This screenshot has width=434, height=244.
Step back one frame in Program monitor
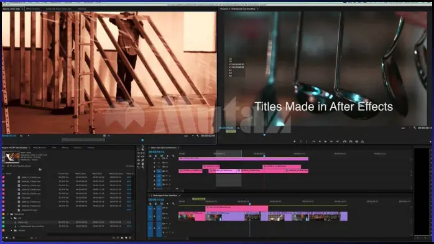pyautogui.click(x=320, y=141)
